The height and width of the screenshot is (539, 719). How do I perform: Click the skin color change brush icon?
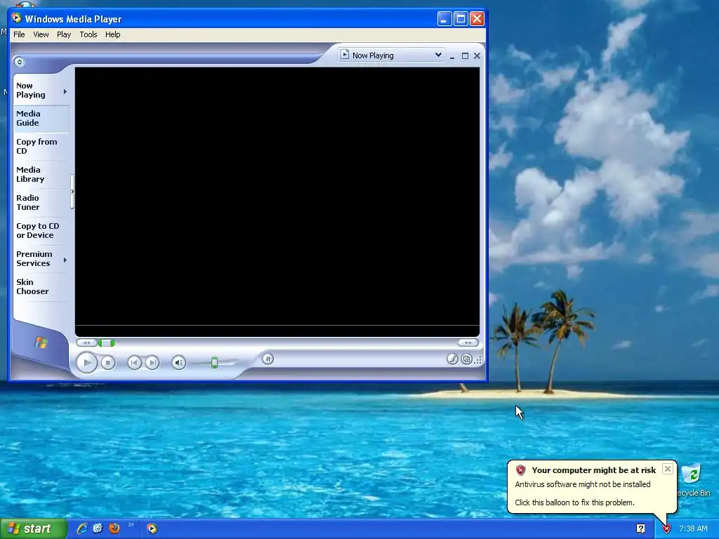(453, 359)
